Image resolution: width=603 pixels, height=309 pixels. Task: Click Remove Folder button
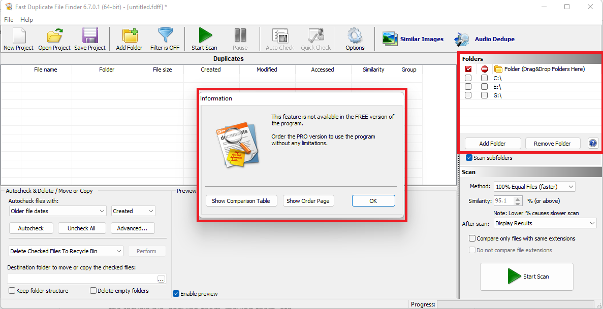click(x=552, y=144)
